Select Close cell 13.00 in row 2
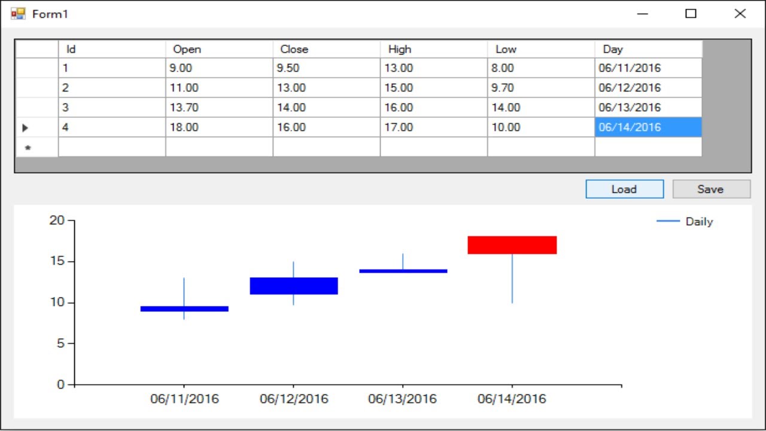The height and width of the screenshot is (431, 766). click(327, 88)
